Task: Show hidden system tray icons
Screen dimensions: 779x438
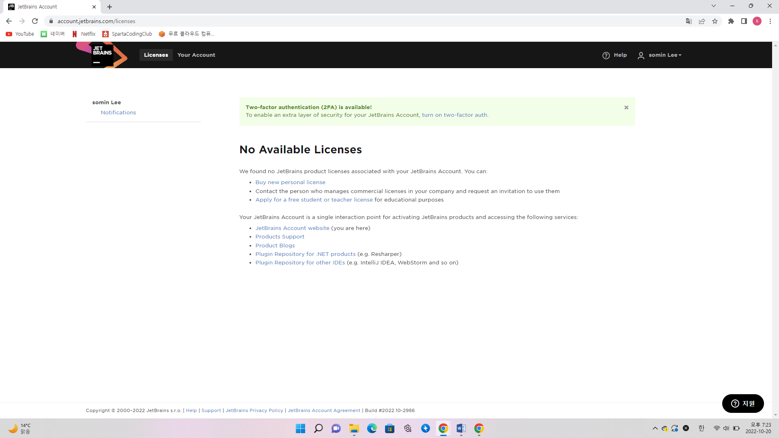Action: [655, 428]
